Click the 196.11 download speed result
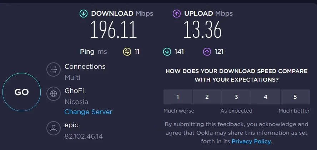Viewport: 317px width, 150px height. tap(114, 30)
